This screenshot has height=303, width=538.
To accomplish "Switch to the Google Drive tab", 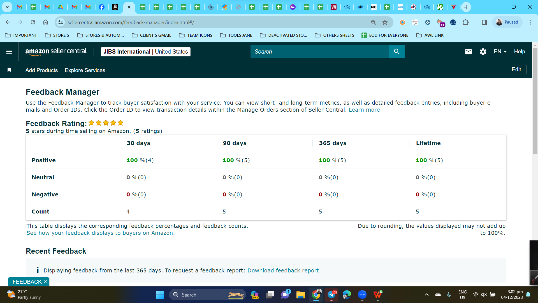I will 61,7.
